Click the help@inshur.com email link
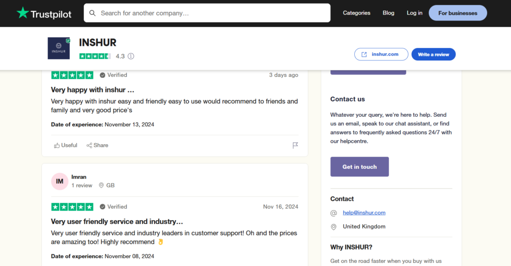This screenshot has width=511, height=266. [x=364, y=213]
